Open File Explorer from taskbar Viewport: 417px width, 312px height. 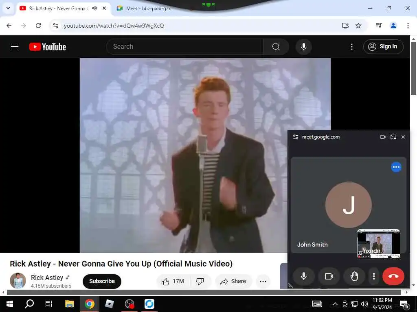(x=69, y=304)
